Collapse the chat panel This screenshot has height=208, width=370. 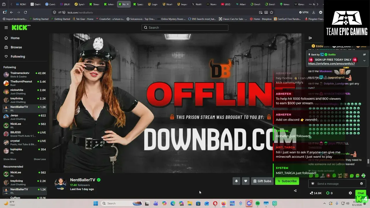pos(310,38)
